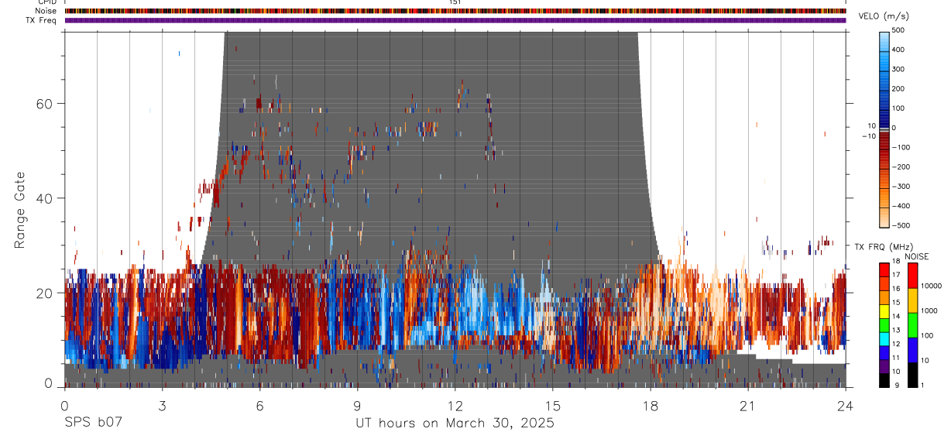Screen dimensions: 951x439
Task: Click the velocity colorbar gradient strip
Action: point(885,129)
